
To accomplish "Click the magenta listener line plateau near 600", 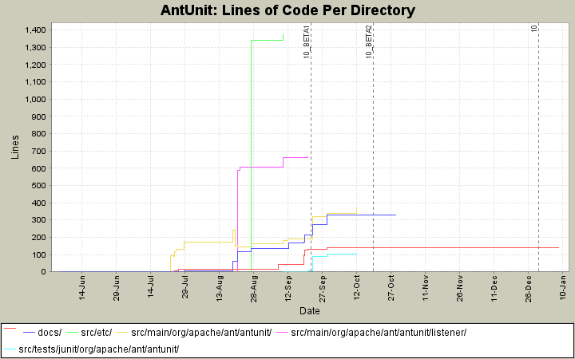I will pyautogui.click(x=261, y=167).
